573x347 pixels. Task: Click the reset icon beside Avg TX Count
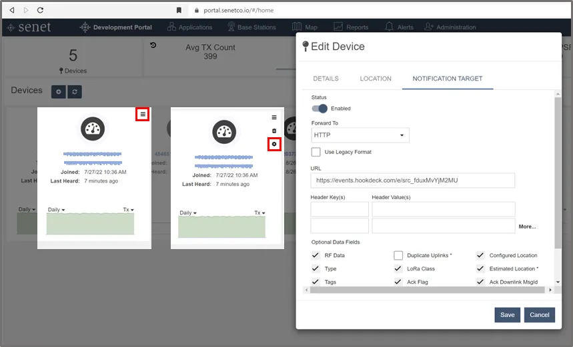153,45
